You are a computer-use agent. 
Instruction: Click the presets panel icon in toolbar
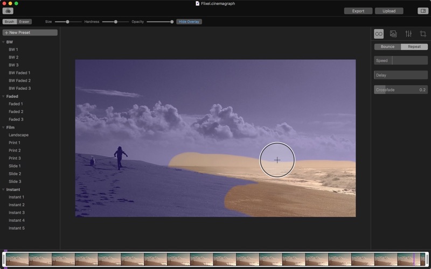pos(8,11)
